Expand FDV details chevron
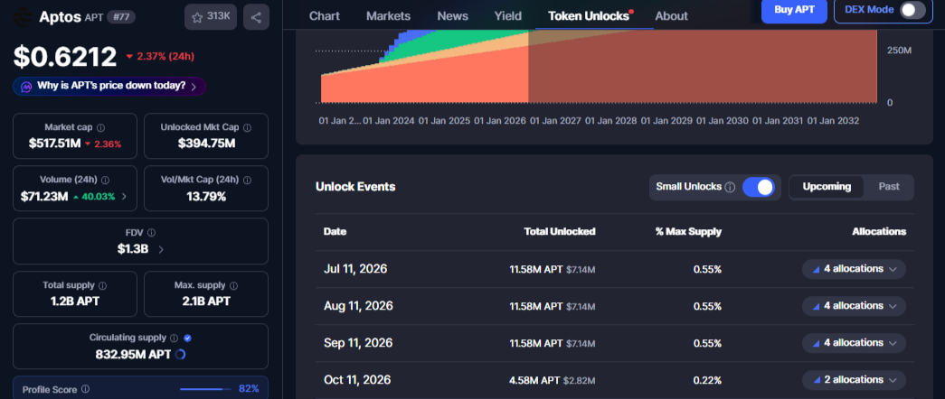Screen dimensions: 945x399 161,249
